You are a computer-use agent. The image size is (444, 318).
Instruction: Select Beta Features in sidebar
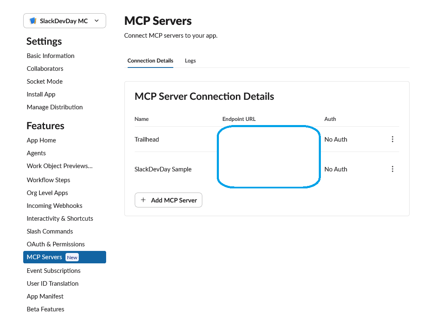pos(45,309)
